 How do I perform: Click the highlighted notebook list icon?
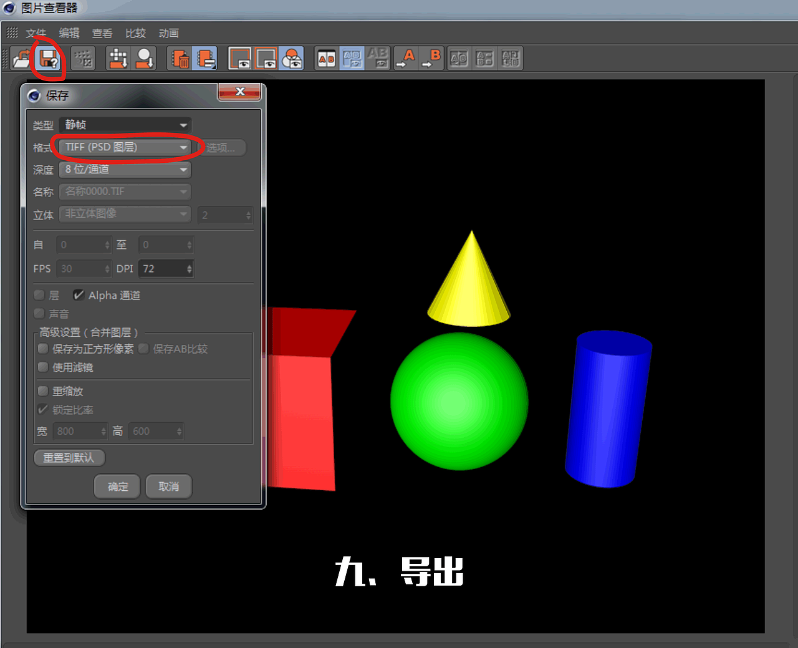click(205, 59)
